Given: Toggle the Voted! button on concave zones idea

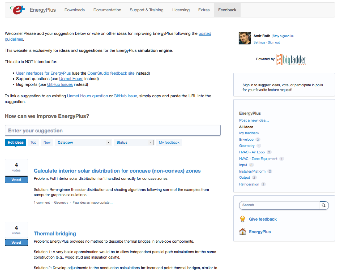Looking at the screenshot, I should 16,180.
